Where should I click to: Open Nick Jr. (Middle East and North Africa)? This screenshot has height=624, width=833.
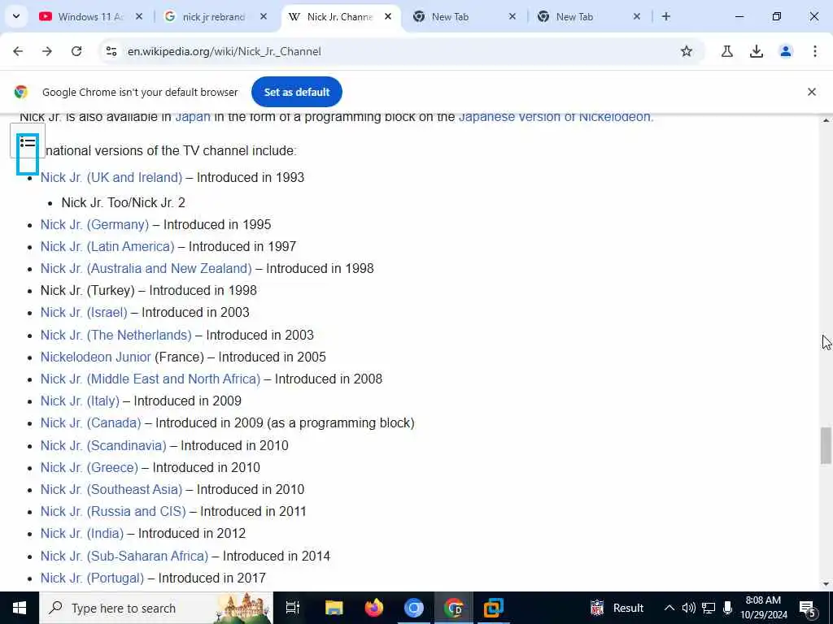(x=150, y=379)
